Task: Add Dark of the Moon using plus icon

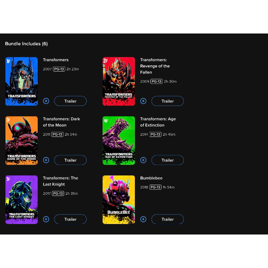Action: 46,160
